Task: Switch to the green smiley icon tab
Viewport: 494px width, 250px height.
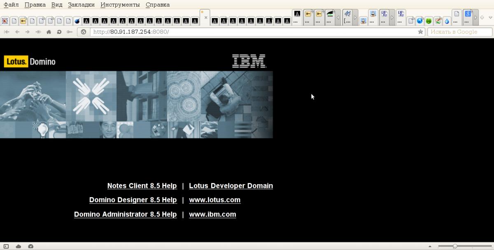Action: pos(429,21)
